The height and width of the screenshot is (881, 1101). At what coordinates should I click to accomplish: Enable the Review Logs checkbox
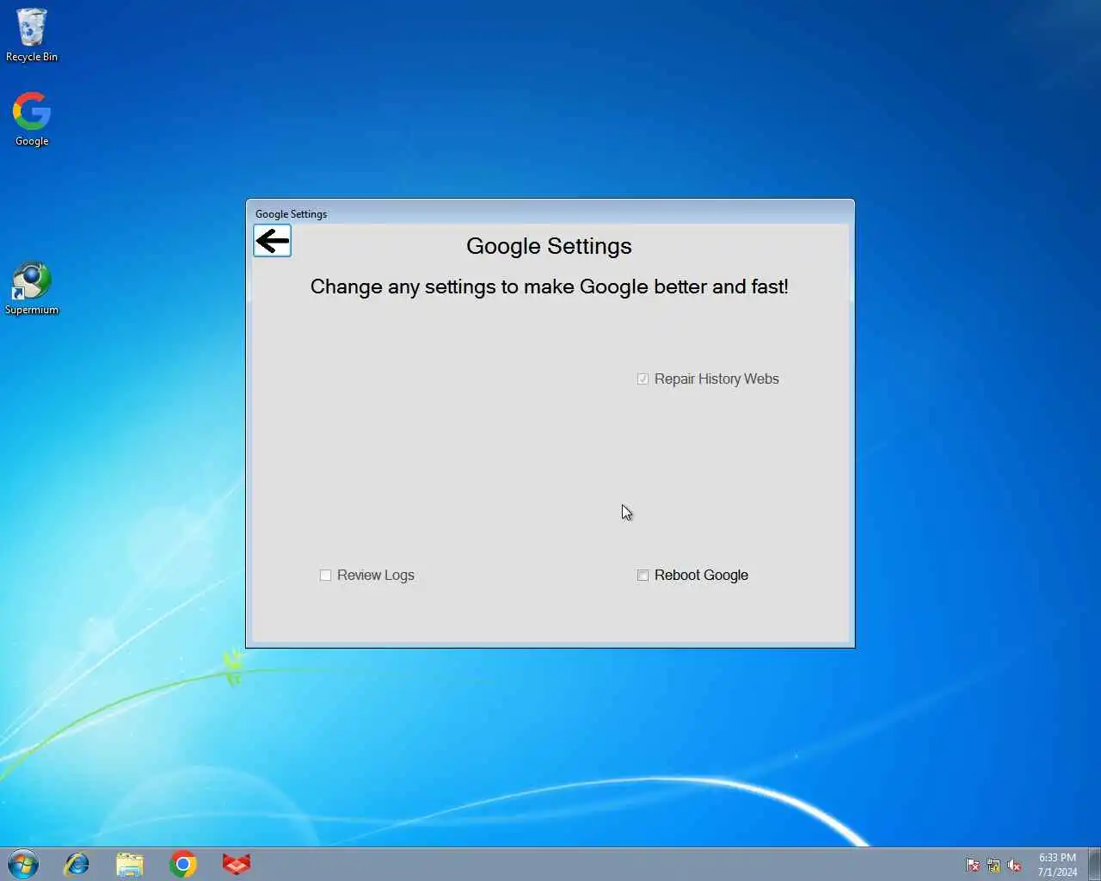[x=325, y=575]
